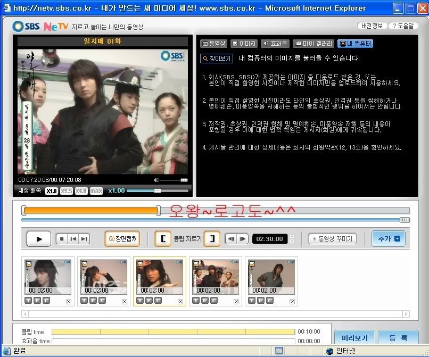This screenshot has height=357, width=429.
Task: Click the blue timeline position handle
Action: (x=405, y=220)
